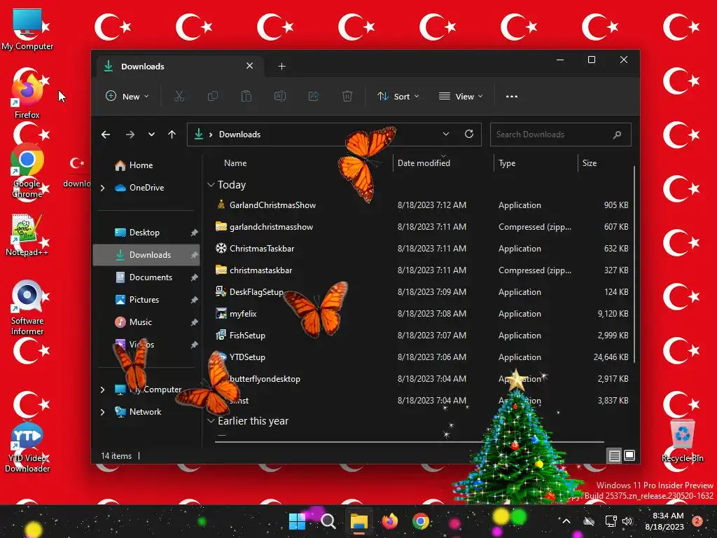The image size is (717, 538).
Task: Select Google Chrome desktop shortcut
Action: pos(27,171)
